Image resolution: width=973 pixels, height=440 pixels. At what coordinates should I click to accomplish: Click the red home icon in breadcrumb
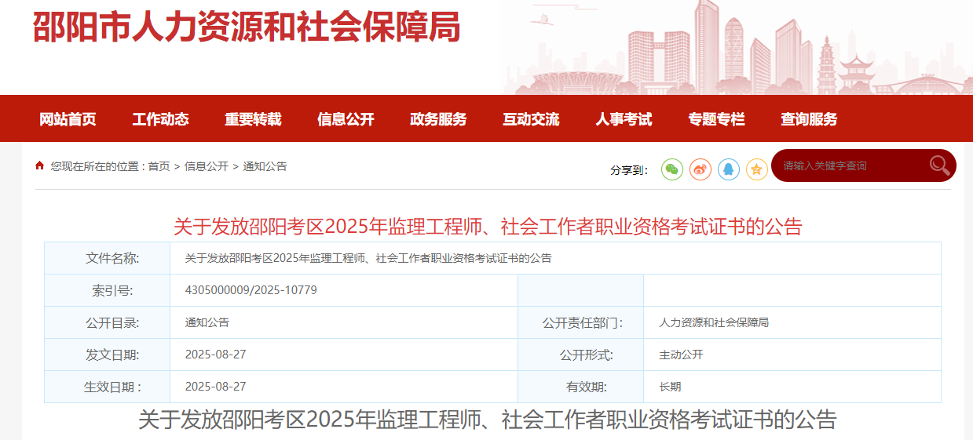(39, 165)
